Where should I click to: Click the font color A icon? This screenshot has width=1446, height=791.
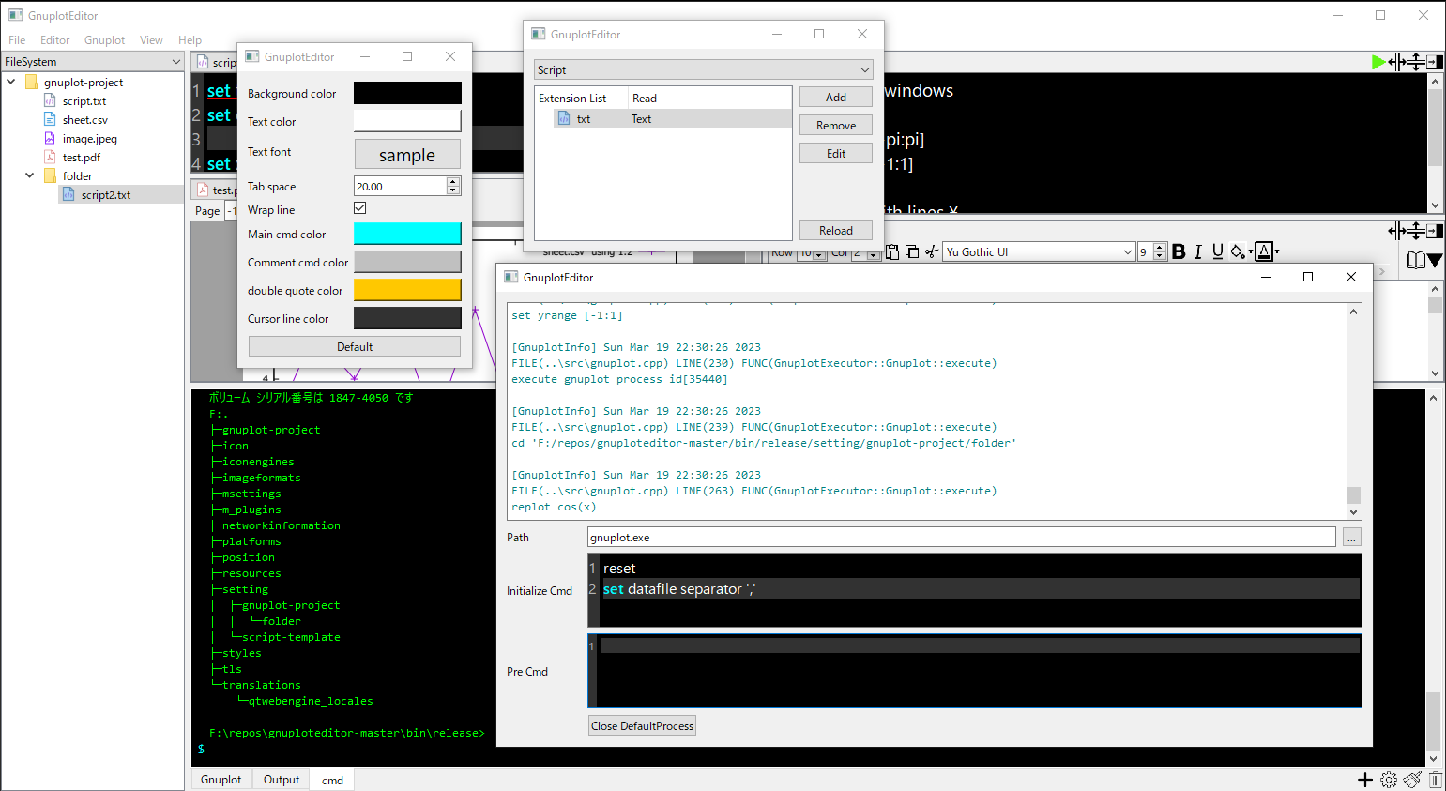coord(1264,251)
